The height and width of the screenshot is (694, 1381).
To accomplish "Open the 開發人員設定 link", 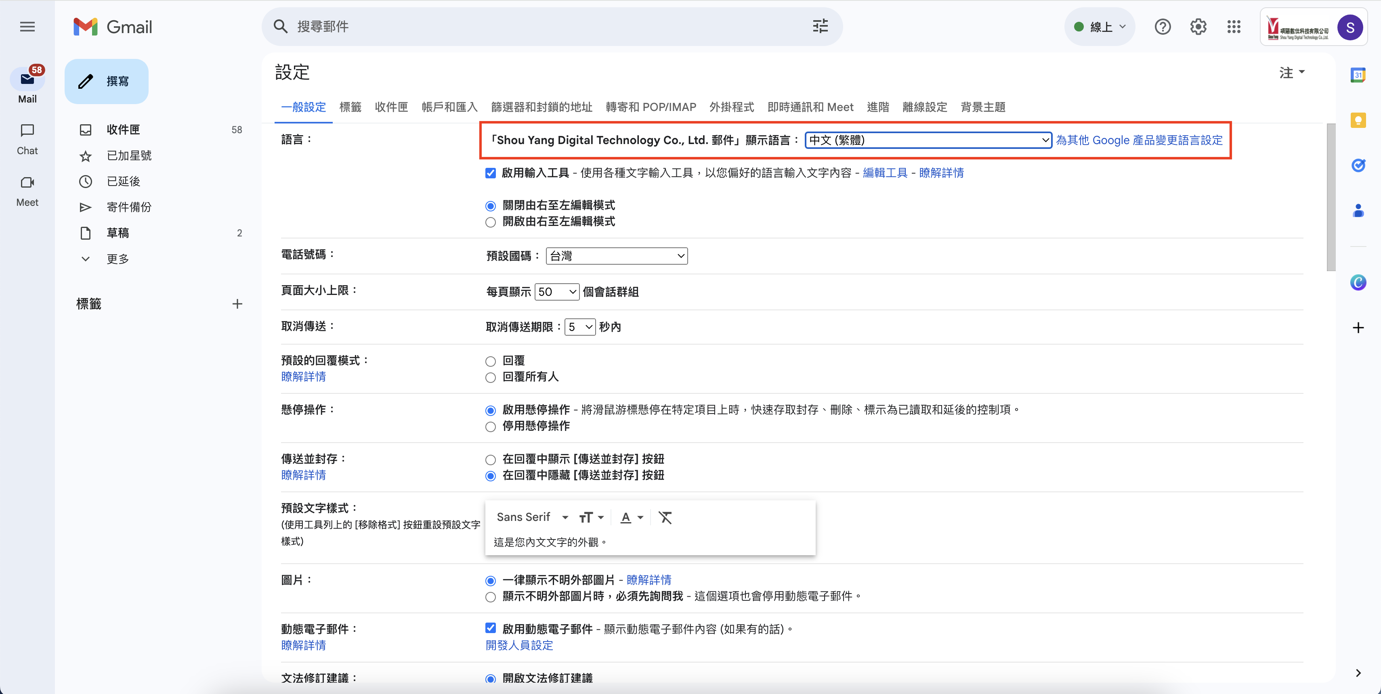I will tap(519, 645).
